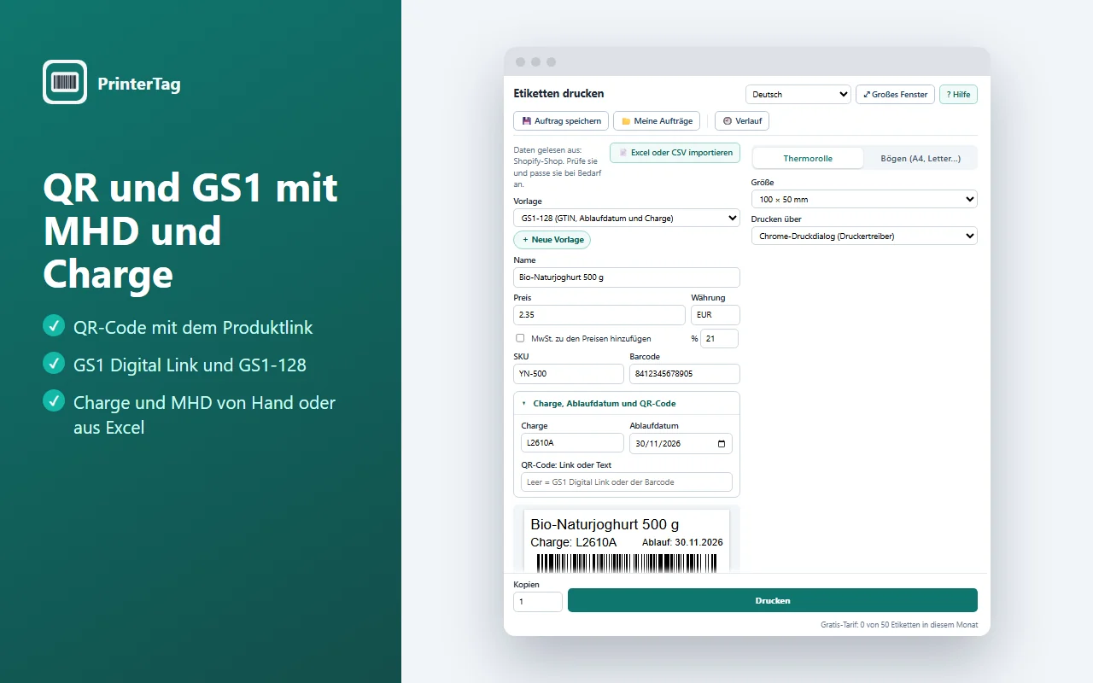
Task: Select the Thermorolle tab
Action: click(808, 159)
